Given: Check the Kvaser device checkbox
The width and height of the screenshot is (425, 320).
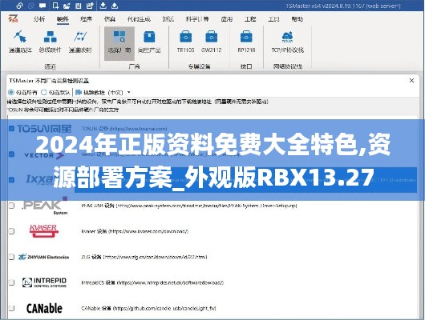Looking at the screenshot, I should click(x=11, y=231).
